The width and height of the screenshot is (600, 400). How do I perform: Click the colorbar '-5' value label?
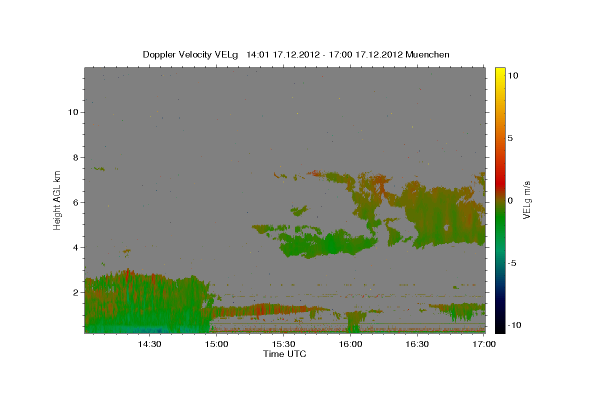(x=512, y=263)
